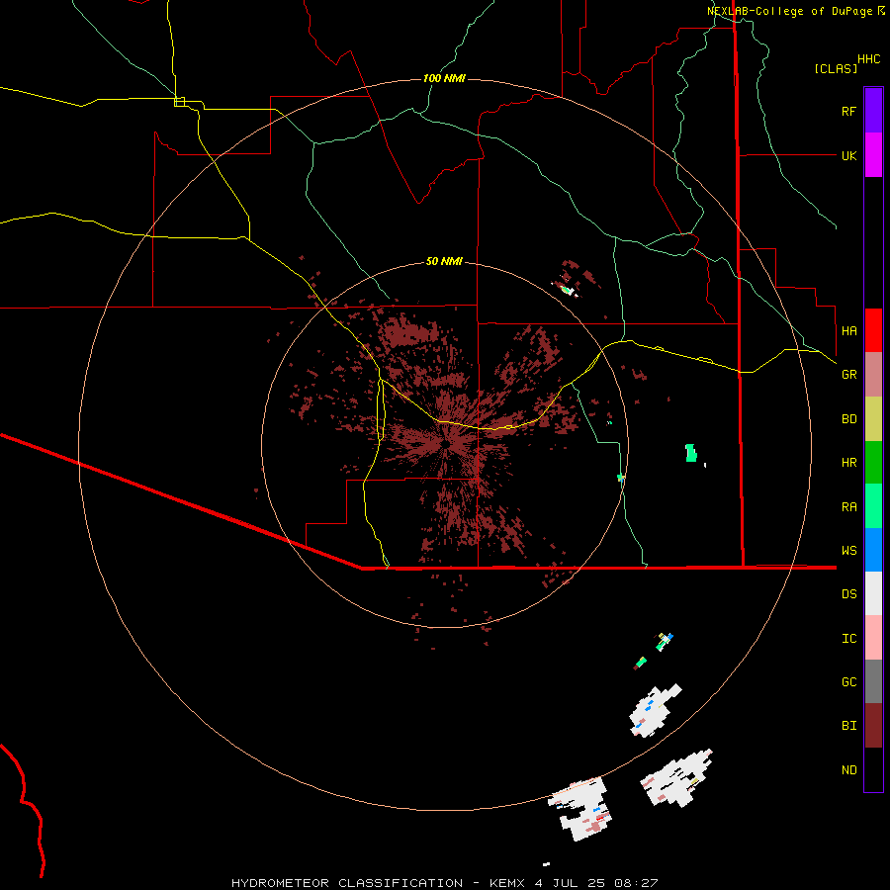Viewport: 890px width, 890px height.
Task: Click the "08:27" timestamp in the footer
Action: (x=638, y=883)
